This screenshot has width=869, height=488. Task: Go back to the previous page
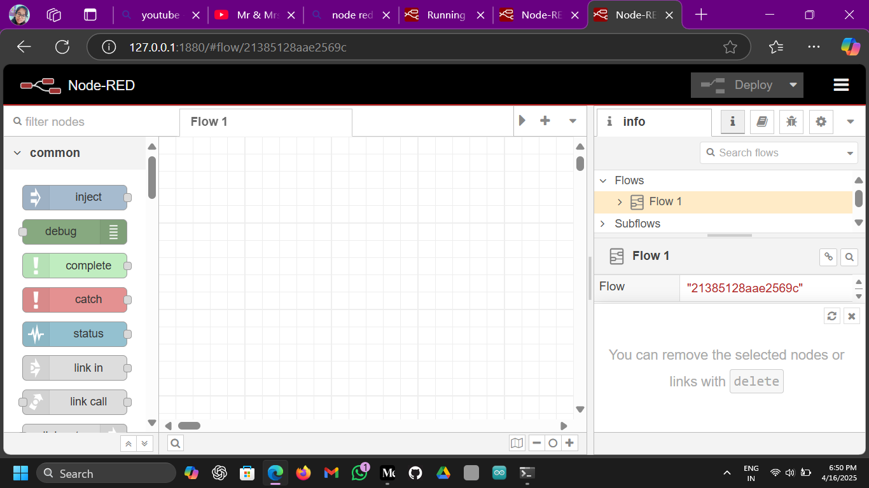pyautogui.click(x=24, y=47)
